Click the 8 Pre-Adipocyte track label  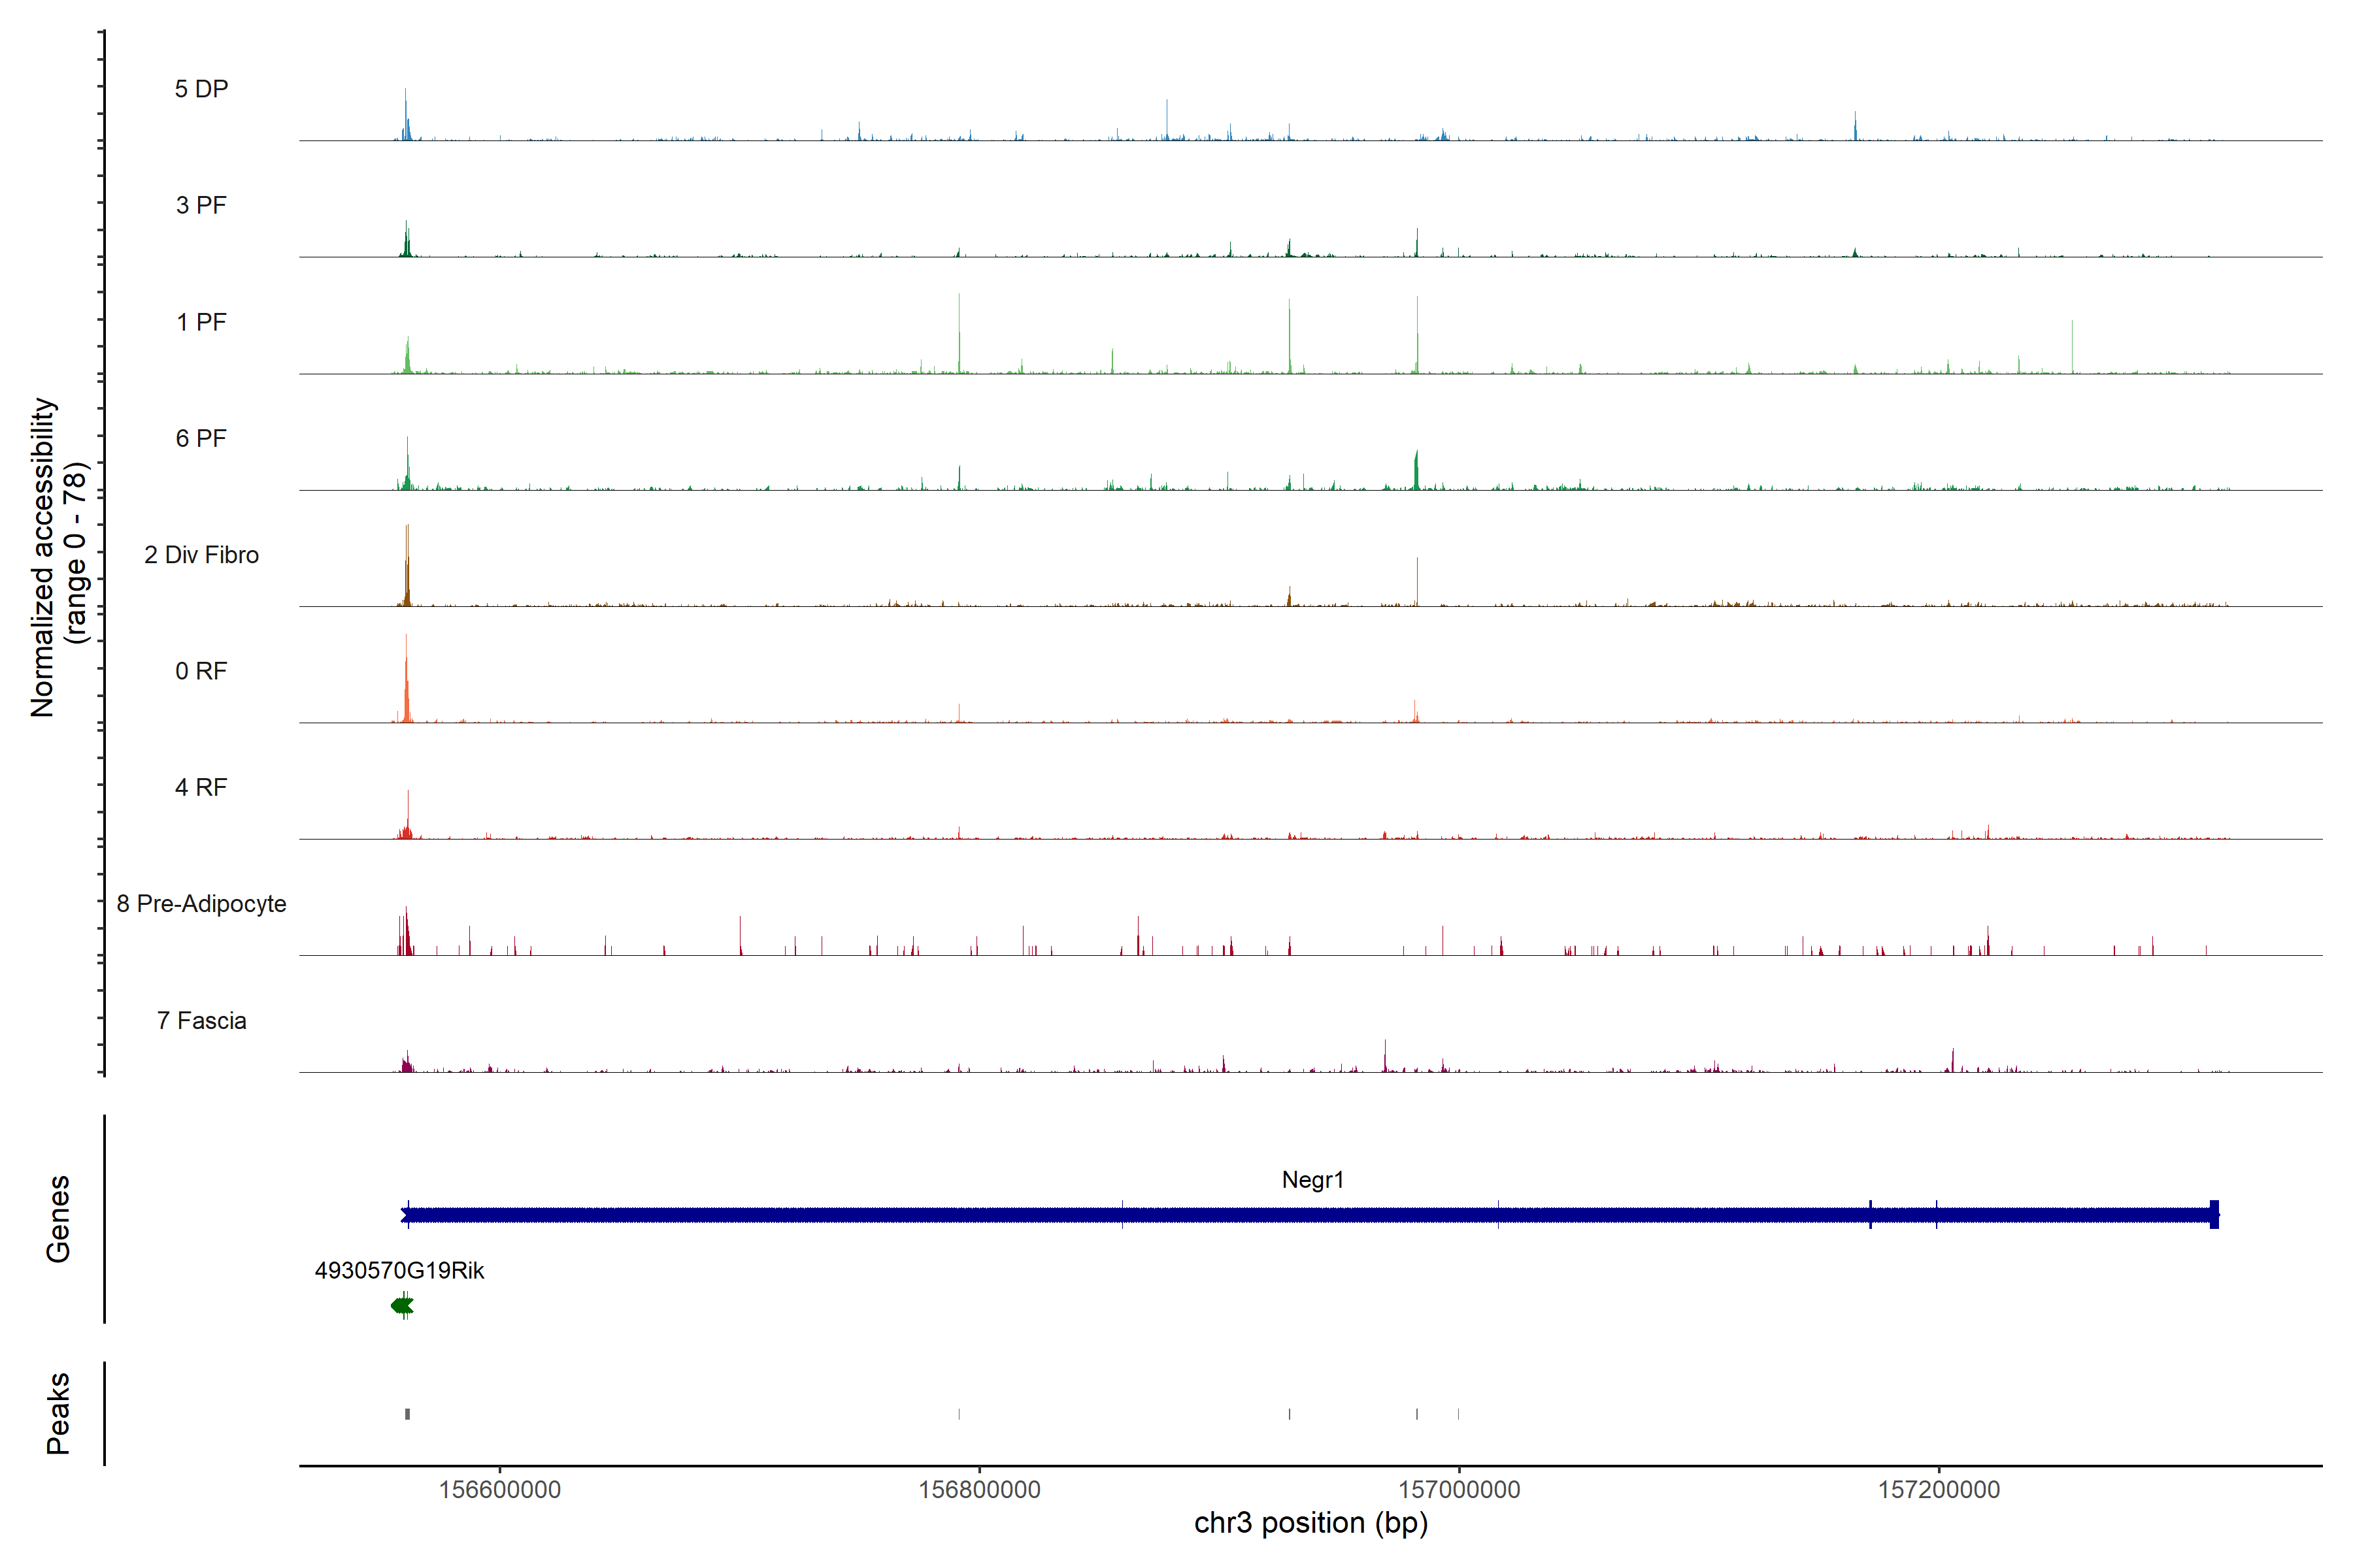pyautogui.click(x=201, y=904)
